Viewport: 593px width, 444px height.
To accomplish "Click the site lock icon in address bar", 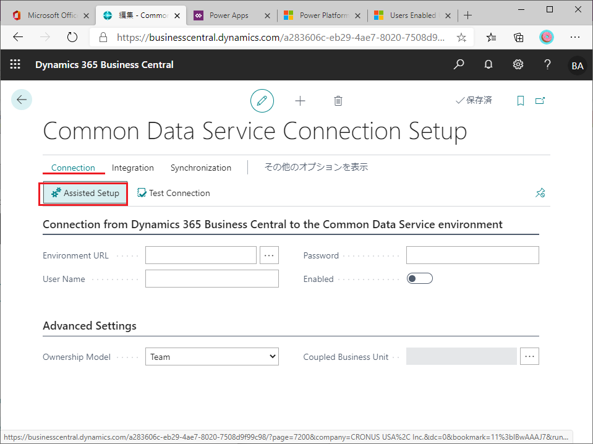I will coord(103,37).
